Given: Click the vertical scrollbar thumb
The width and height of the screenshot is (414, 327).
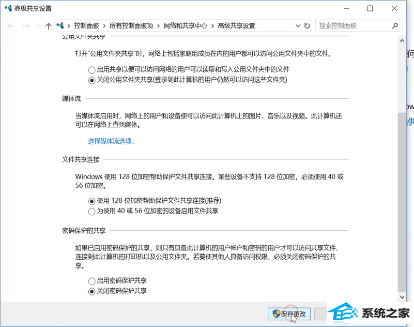Looking at the screenshot, I should point(402,202).
